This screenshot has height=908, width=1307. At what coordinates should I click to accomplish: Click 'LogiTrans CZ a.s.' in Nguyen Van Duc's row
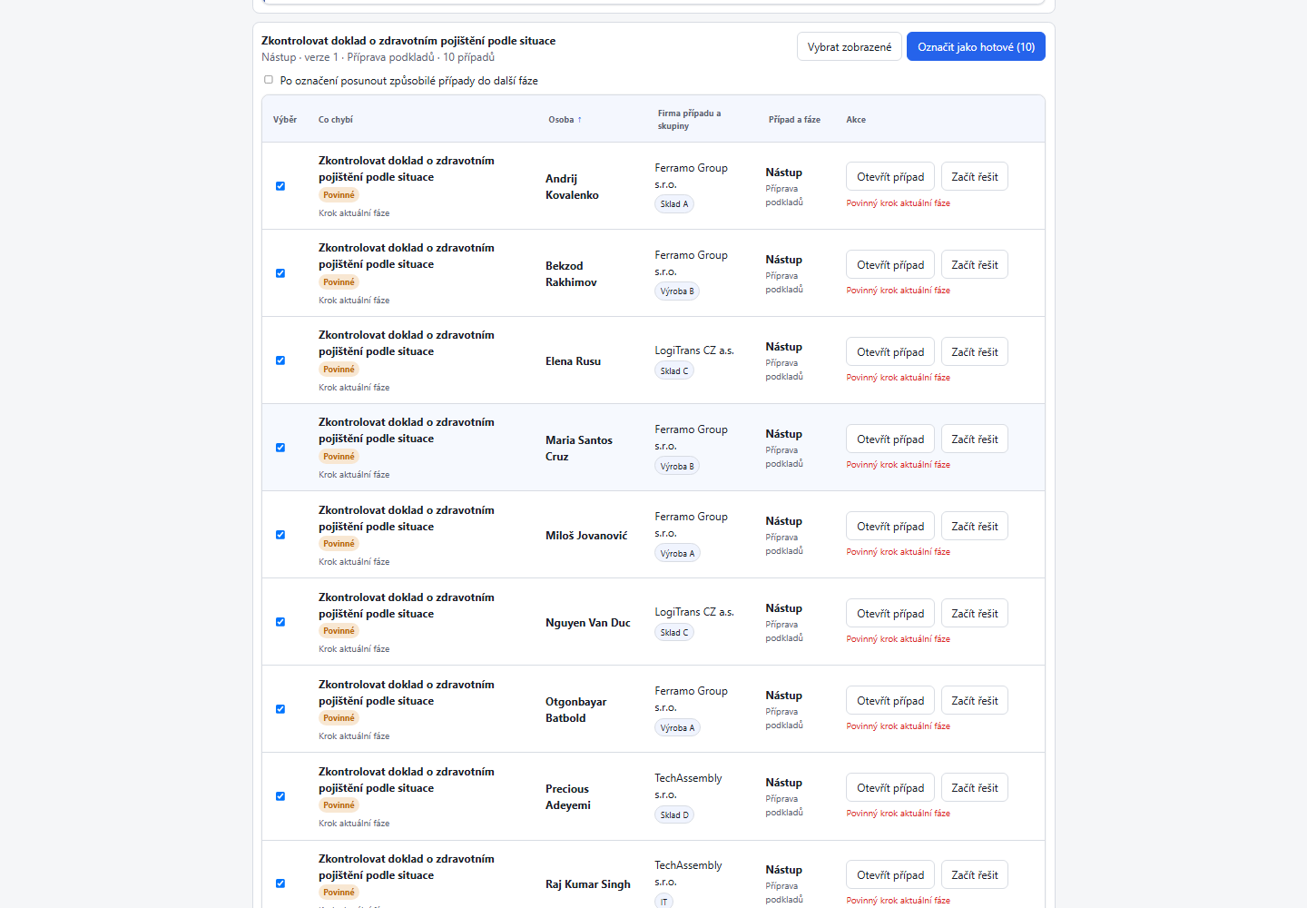[694, 612]
